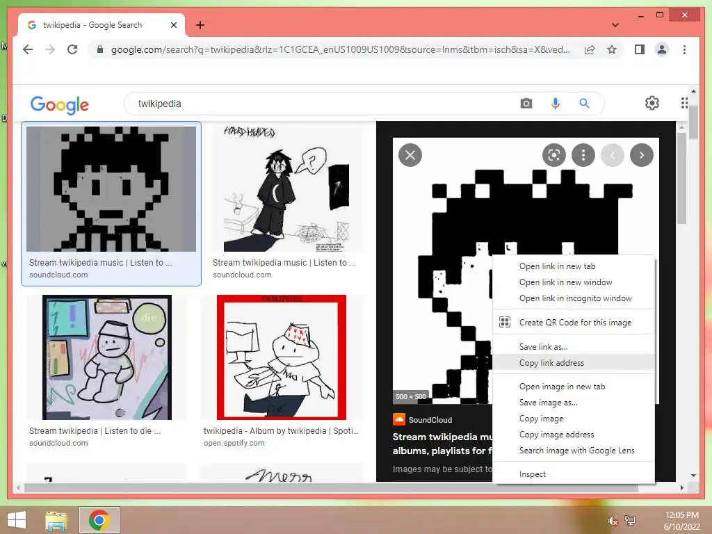Screen dimensions: 712x534
Task: Choose Open image in new tab
Action: tap(574, 387)
